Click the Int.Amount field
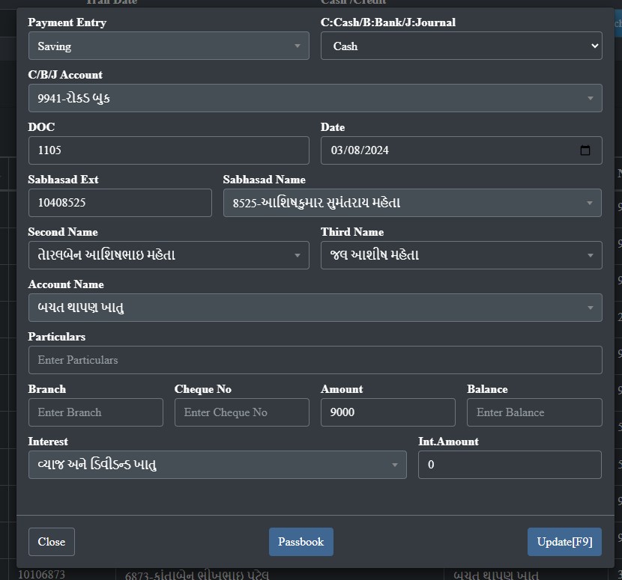 (510, 465)
